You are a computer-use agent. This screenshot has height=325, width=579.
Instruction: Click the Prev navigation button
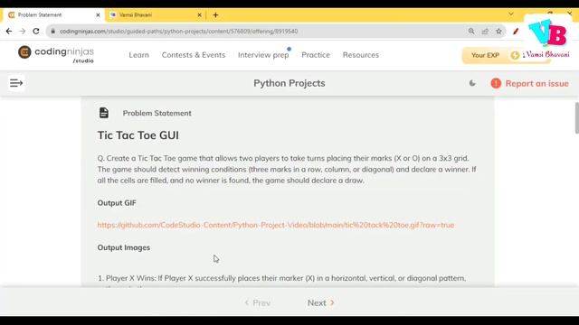point(258,303)
